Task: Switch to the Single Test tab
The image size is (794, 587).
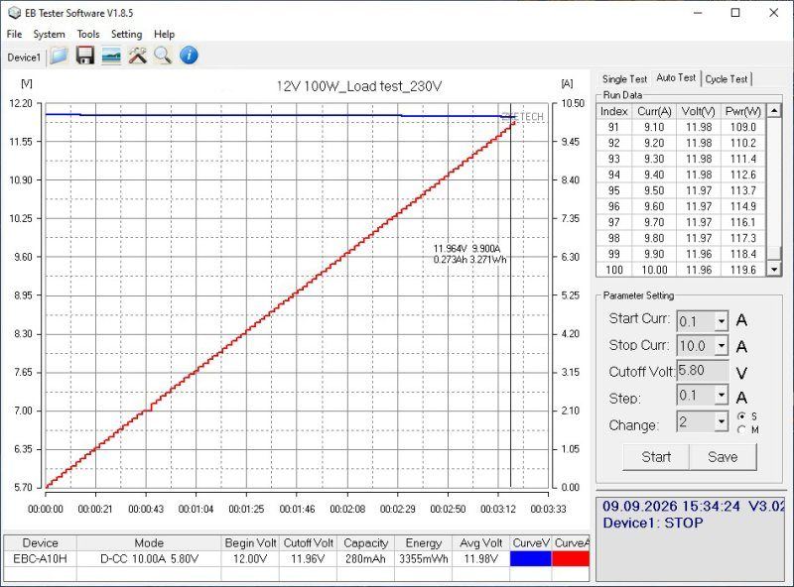Action: (x=624, y=79)
